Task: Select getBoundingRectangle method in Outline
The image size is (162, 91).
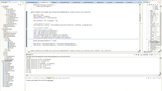Action: coord(155,45)
